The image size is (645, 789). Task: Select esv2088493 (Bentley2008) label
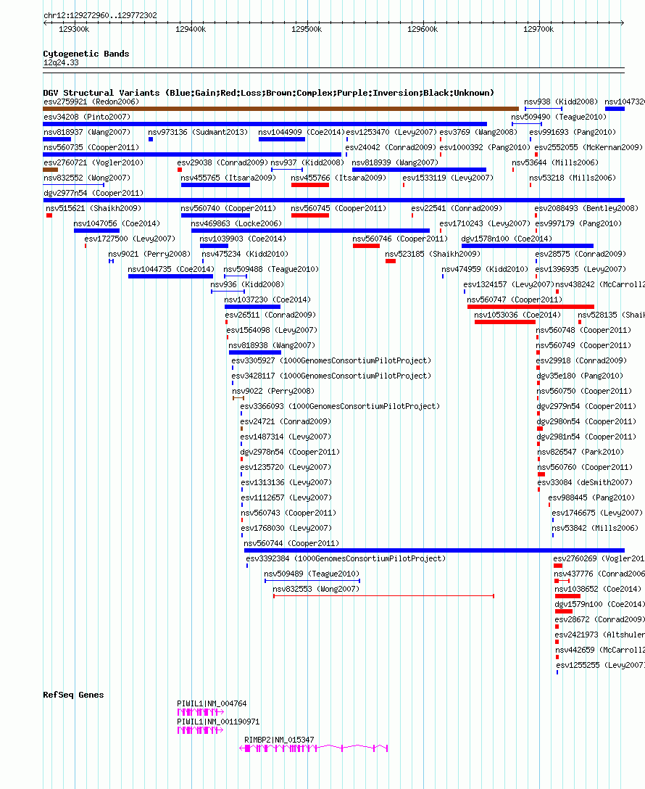click(x=586, y=208)
